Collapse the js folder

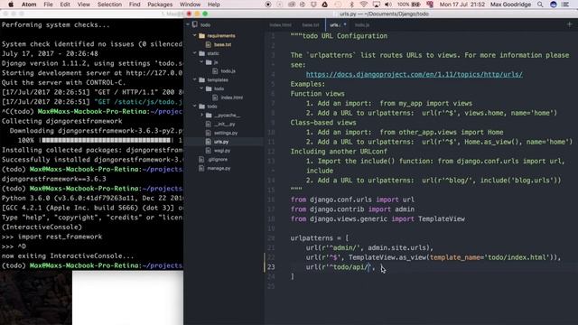201,62
